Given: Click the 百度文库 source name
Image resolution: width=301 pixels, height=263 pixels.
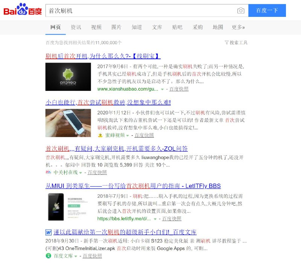Looking at the screenshot, I should [63, 256].
